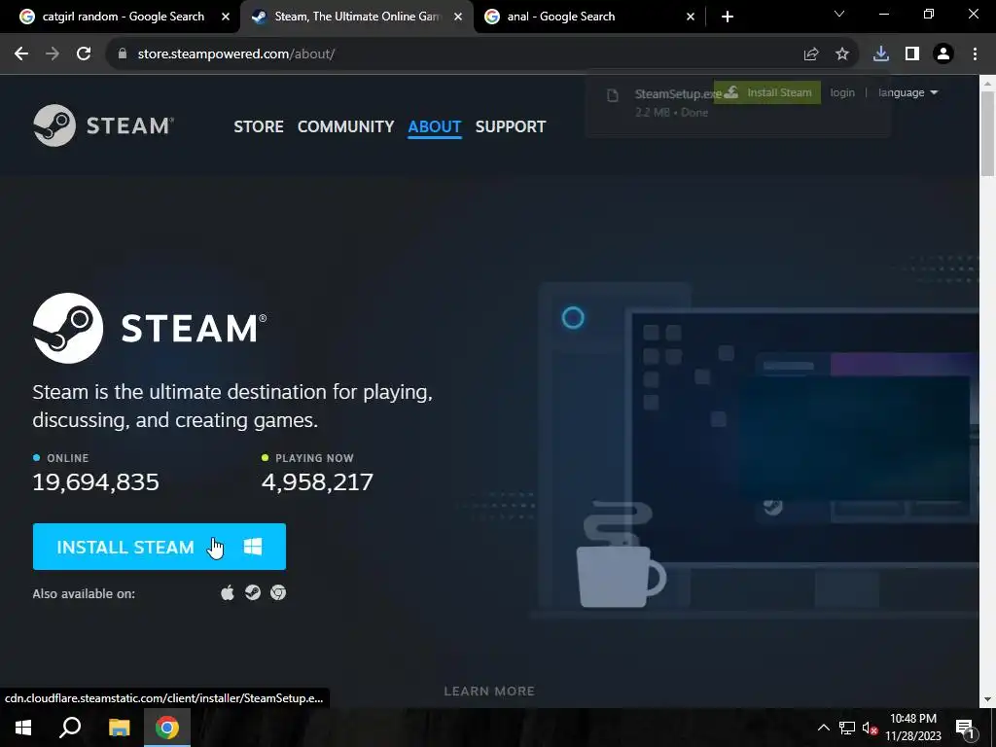Viewport: 996px width, 747px height.
Task: Open Chrome downloads icon
Action: pos(881,54)
